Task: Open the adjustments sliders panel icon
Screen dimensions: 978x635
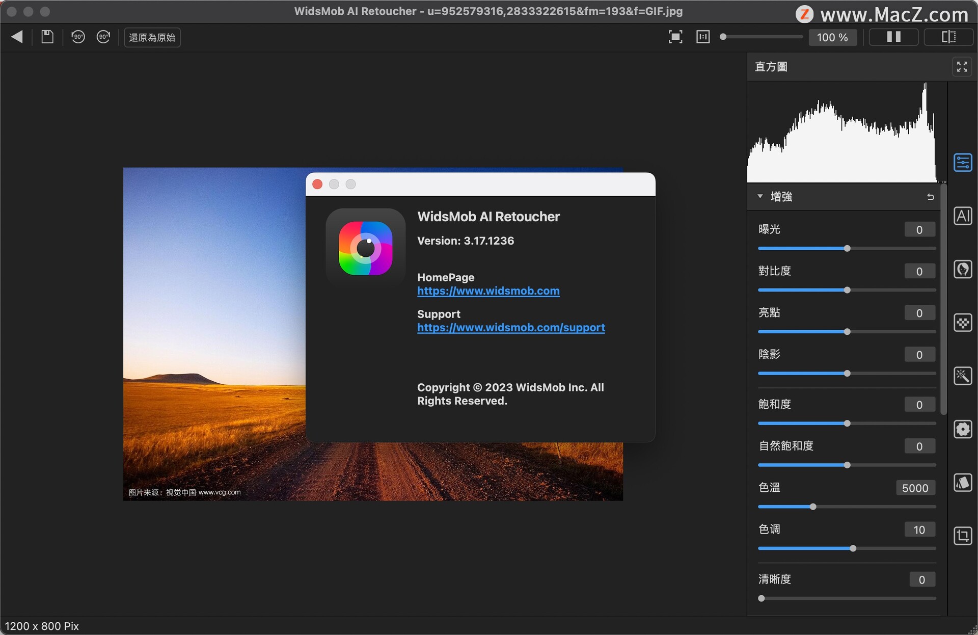Action: [963, 163]
